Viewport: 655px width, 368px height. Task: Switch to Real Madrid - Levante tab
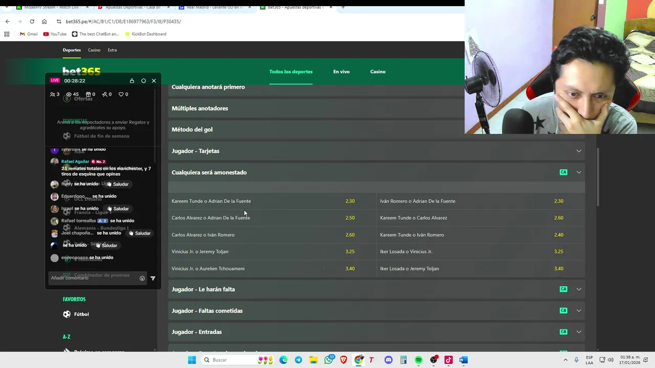tap(214, 7)
